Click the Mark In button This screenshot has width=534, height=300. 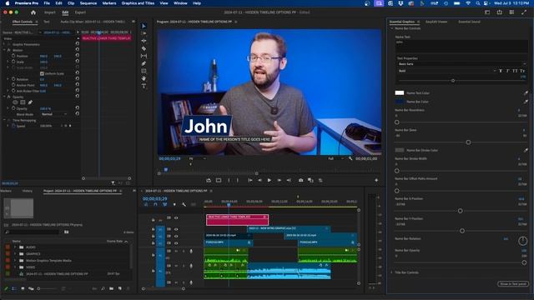(x=229, y=180)
